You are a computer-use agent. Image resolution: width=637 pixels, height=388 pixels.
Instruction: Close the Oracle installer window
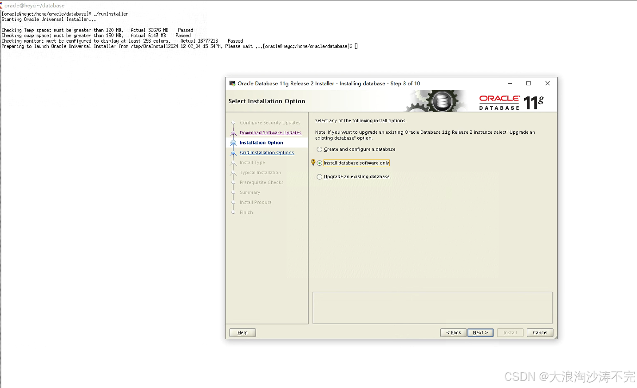pos(547,83)
